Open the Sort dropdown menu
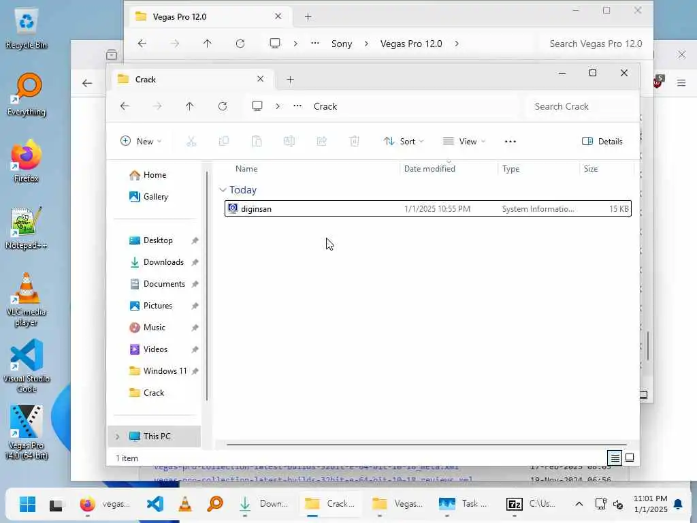Image resolution: width=697 pixels, height=523 pixels. pyautogui.click(x=404, y=142)
